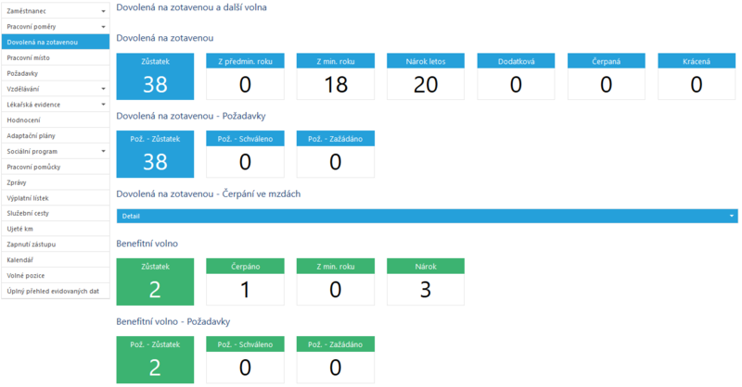Click blue Pož. - Zůstatek tile showing 38
The height and width of the screenshot is (387, 742).
click(155, 154)
